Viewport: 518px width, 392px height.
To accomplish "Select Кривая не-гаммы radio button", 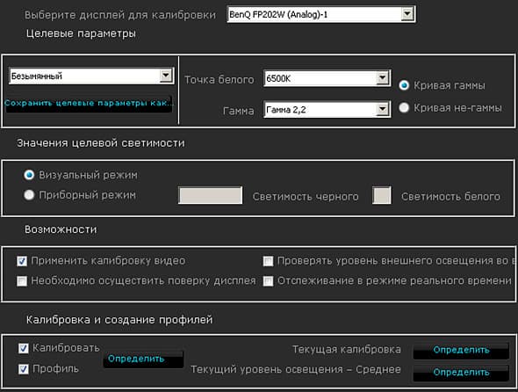I will 404,107.
